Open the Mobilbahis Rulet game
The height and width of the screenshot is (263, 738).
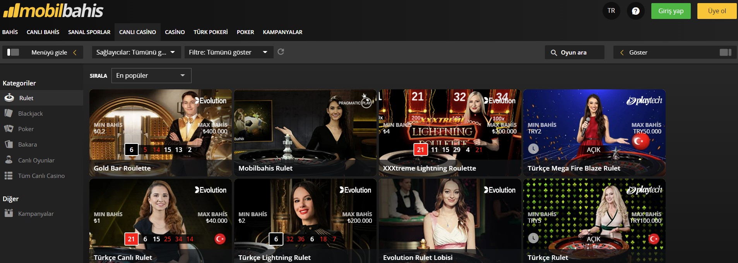(305, 133)
